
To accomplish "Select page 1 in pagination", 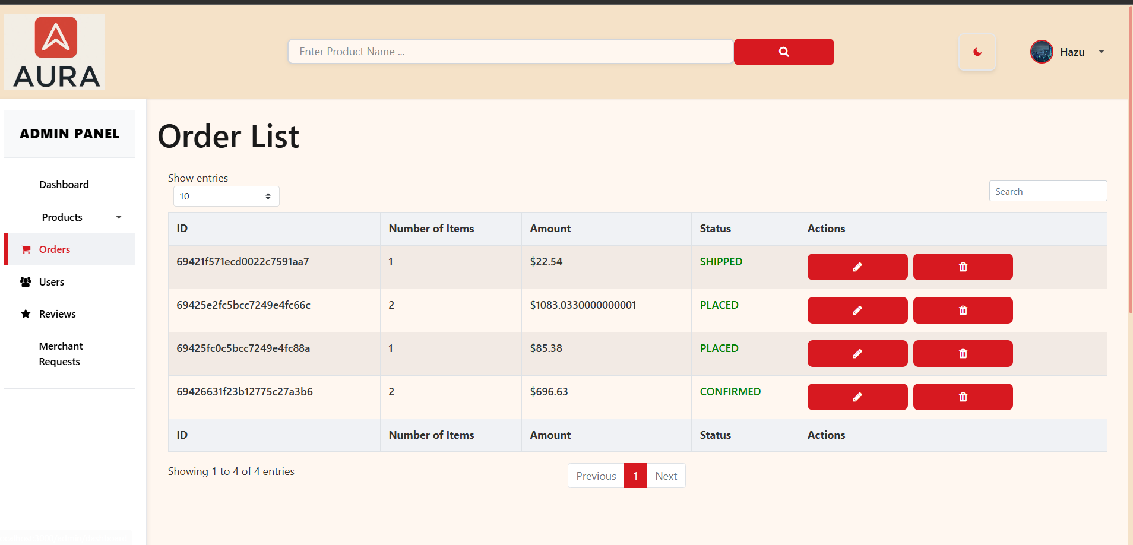I will click(635, 476).
